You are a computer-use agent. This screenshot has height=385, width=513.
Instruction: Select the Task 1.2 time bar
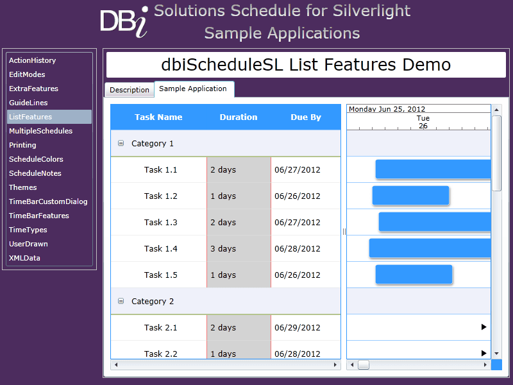(x=410, y=196)
